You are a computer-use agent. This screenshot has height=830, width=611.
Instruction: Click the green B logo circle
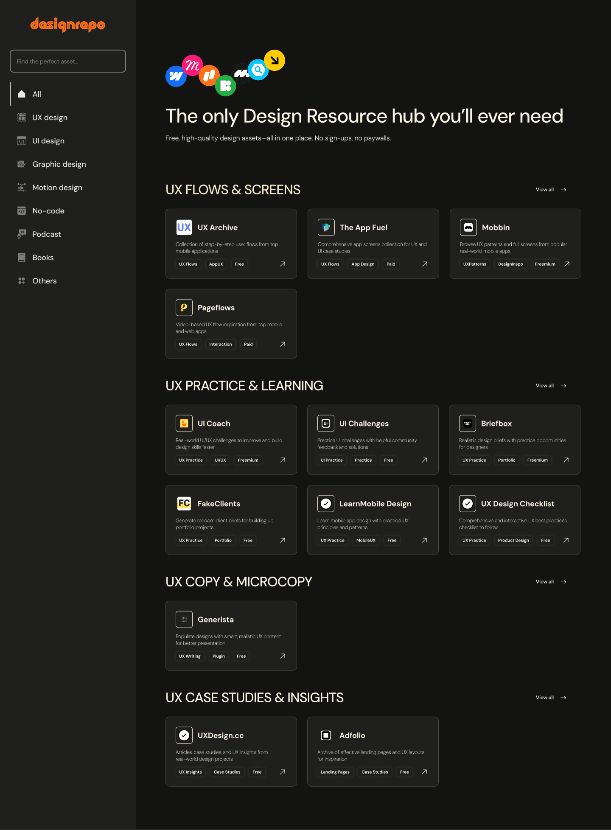pyautogui.click(x=226, y=86)
